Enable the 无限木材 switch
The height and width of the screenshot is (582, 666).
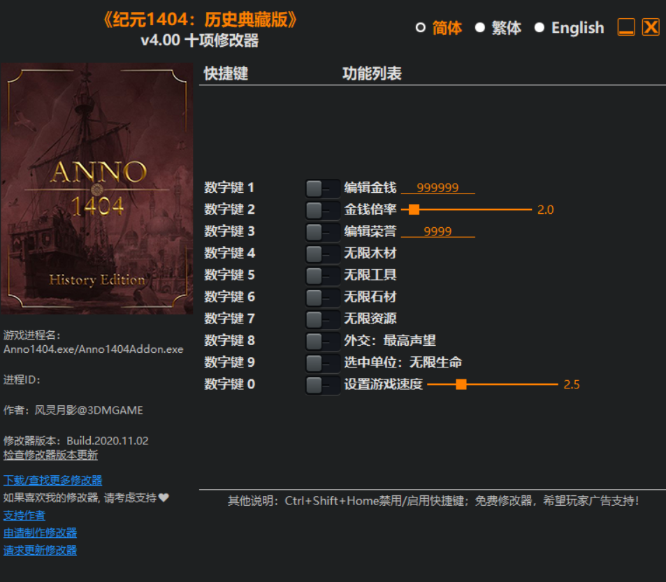(x=322, y=254)
